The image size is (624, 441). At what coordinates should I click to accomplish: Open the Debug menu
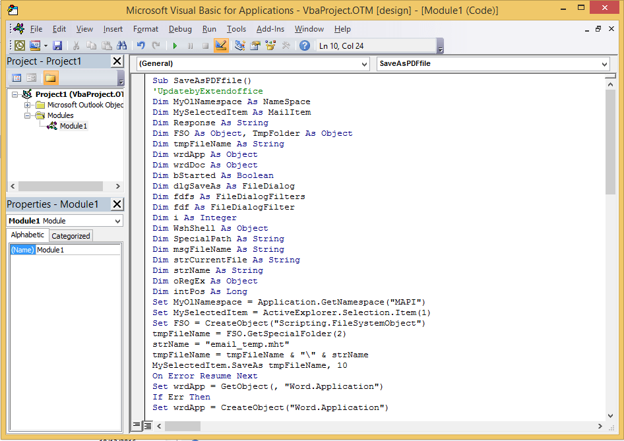[180, 29]
